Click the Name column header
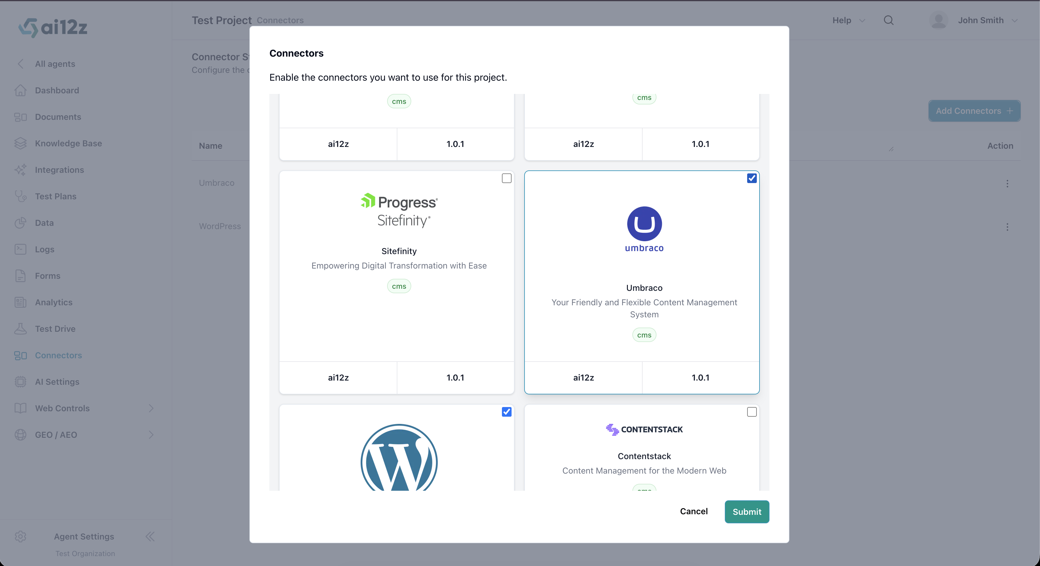1040x566 pixels. (210, 146)
